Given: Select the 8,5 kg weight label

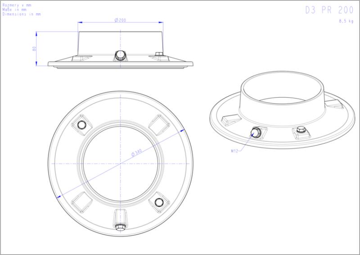Looking at the screenshot, I should click(346, 21).
